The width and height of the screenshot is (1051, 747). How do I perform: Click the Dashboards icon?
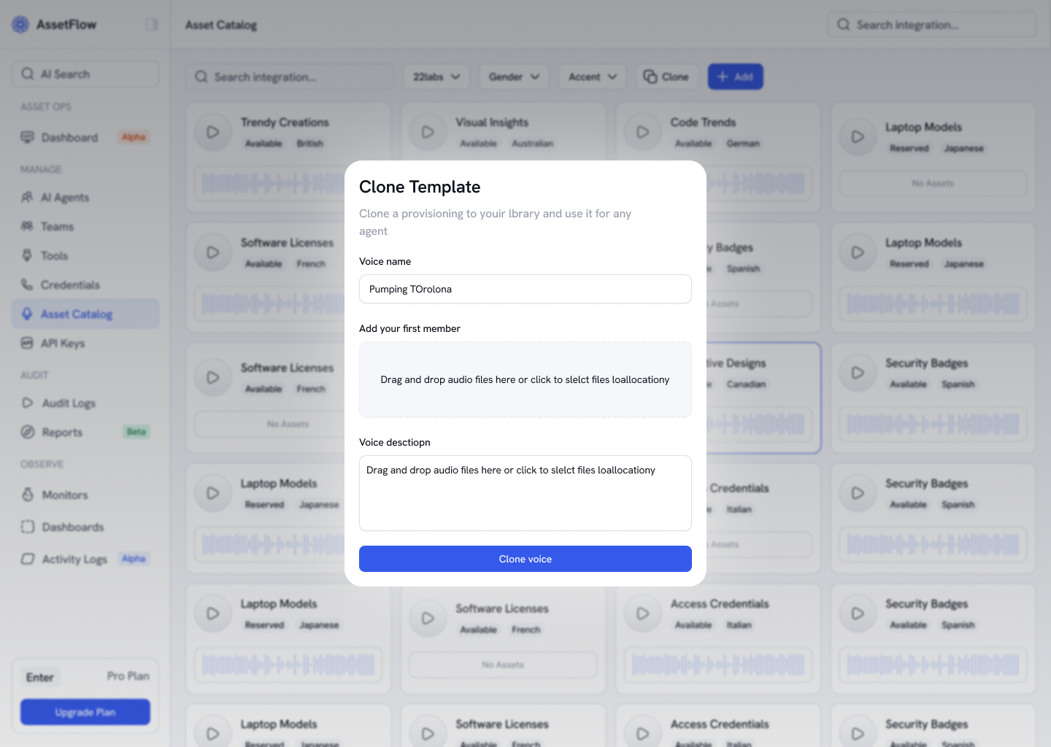(28, 527)
